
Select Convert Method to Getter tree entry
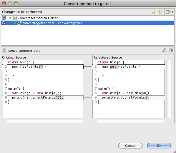(38, 18)
